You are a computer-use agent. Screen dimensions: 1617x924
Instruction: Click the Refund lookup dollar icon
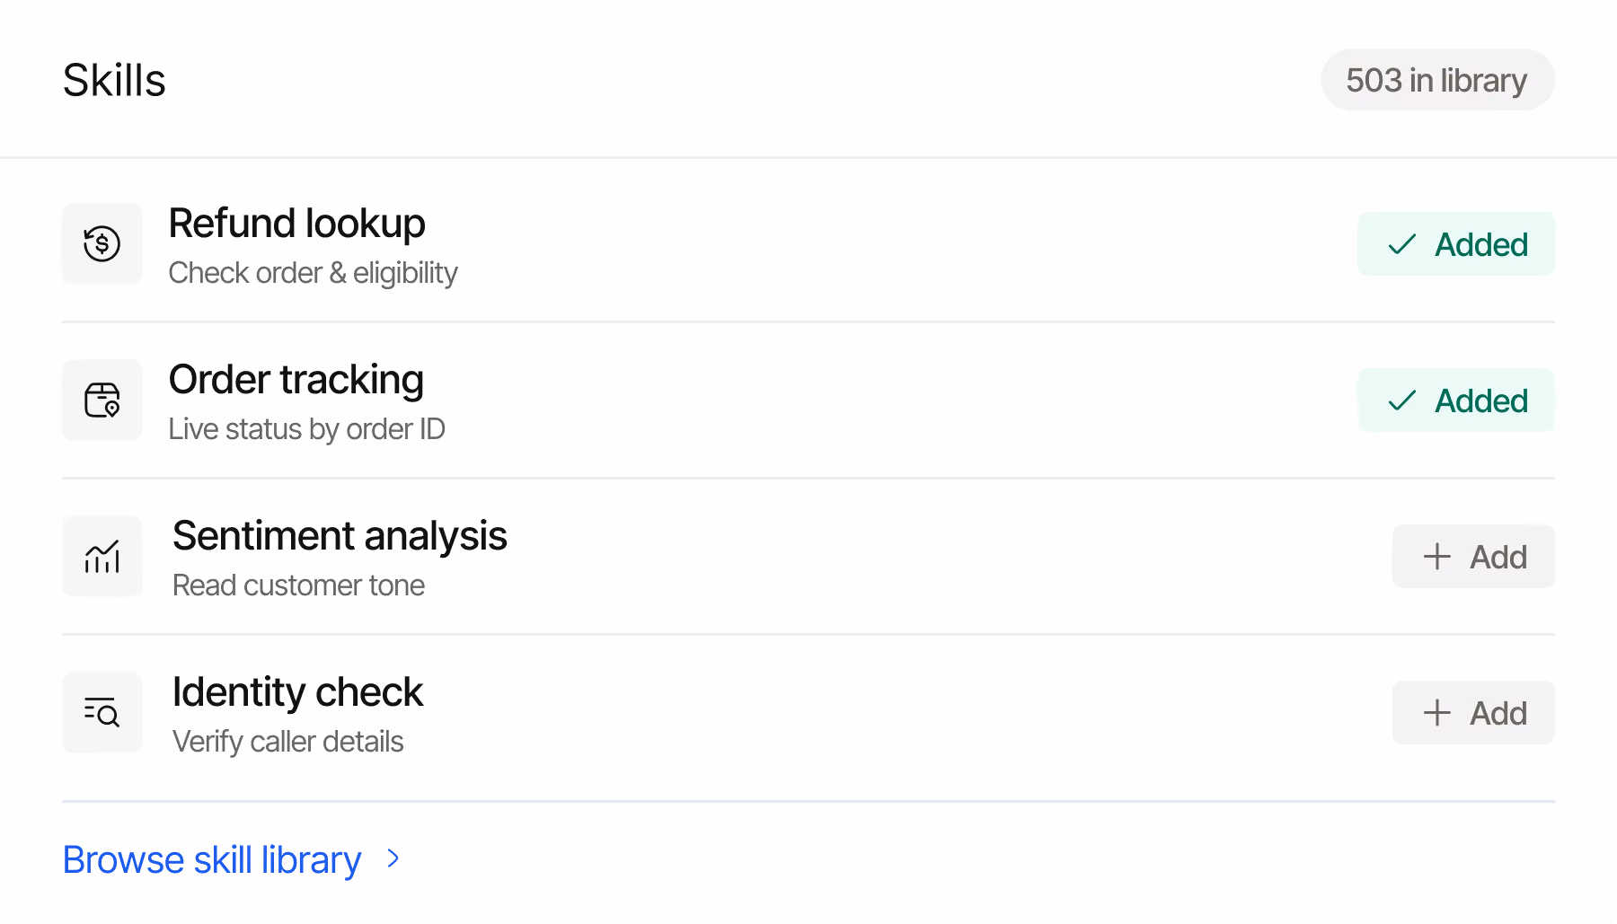pos(102,243)
